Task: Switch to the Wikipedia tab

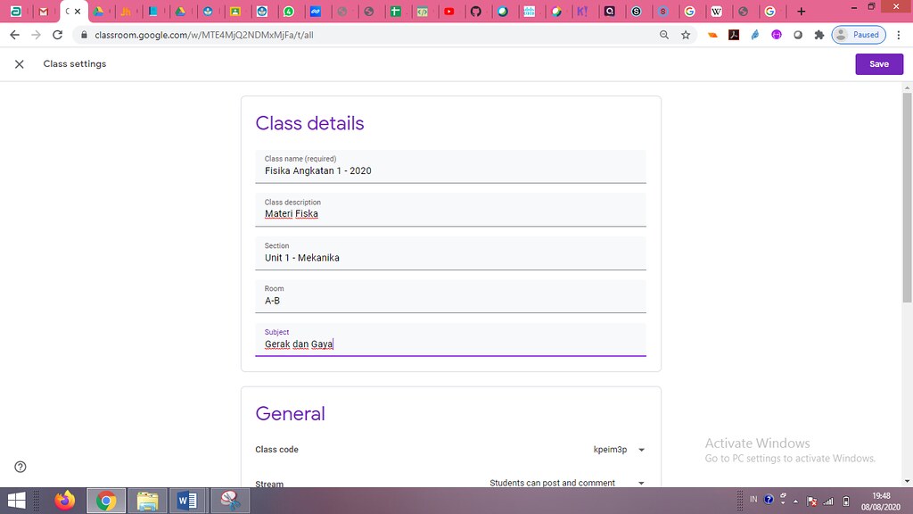Action: [716, 11]
